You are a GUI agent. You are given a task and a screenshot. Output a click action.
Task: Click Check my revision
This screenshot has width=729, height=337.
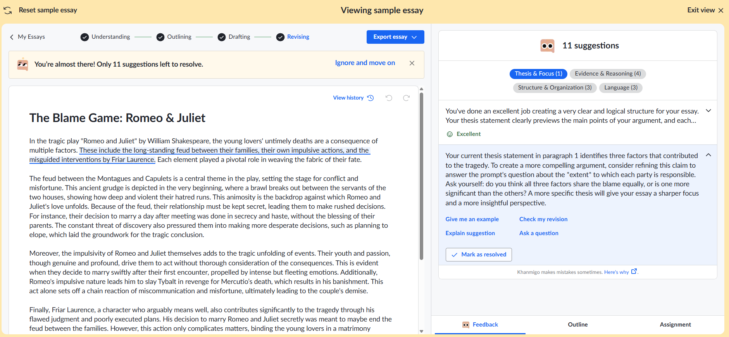[543, 219]
